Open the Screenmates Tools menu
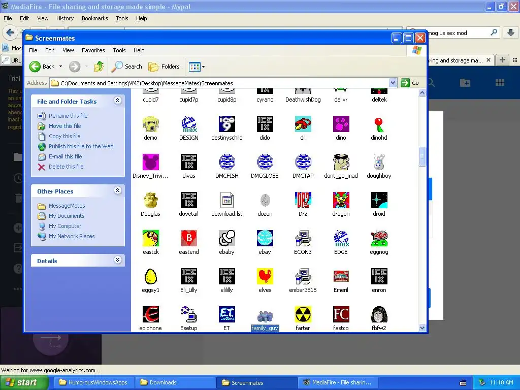The width and height of the screenshot is (520, 390). [x=119, y=50]
